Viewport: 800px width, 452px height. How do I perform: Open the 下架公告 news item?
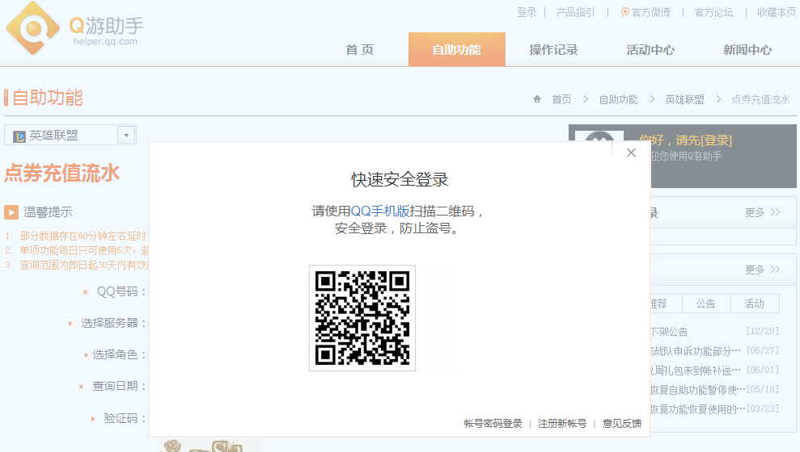pos(670,332)
